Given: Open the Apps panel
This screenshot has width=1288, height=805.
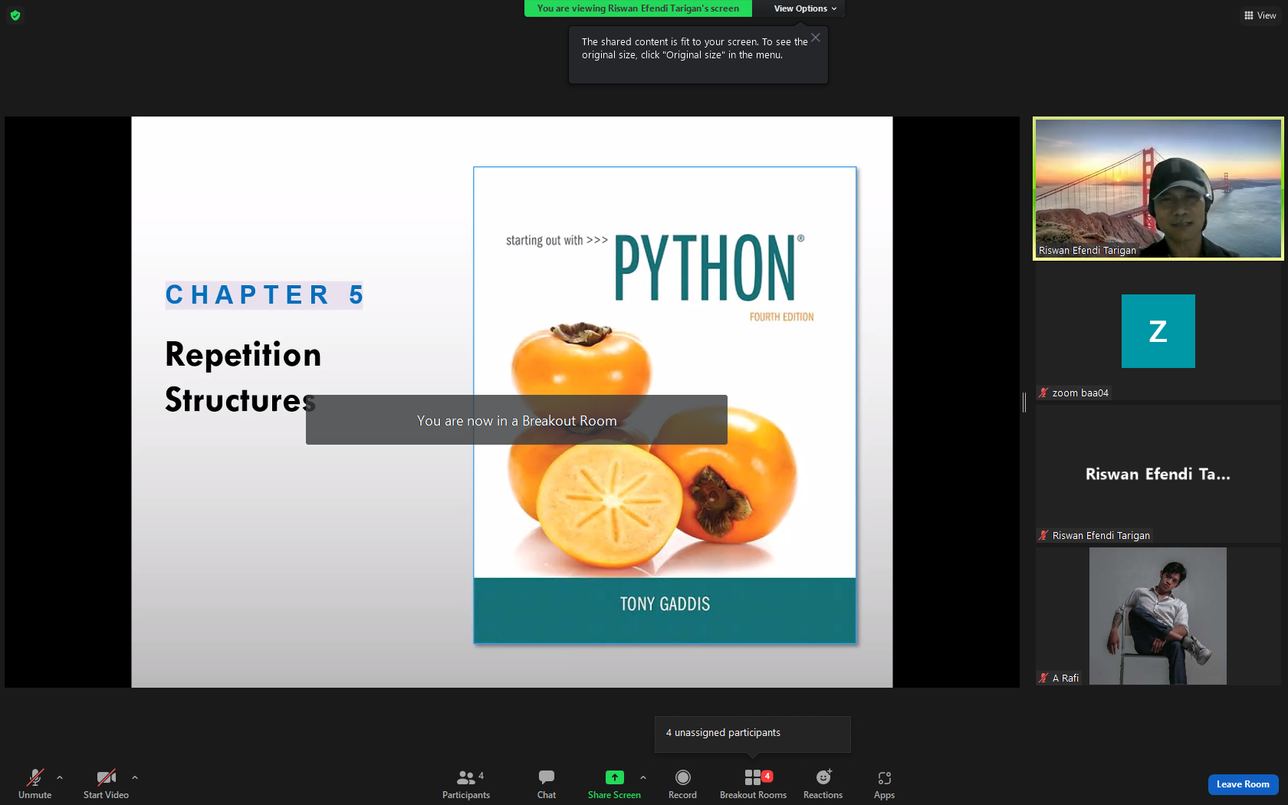Looking at the screenshot, I should [x=884, y=784].
